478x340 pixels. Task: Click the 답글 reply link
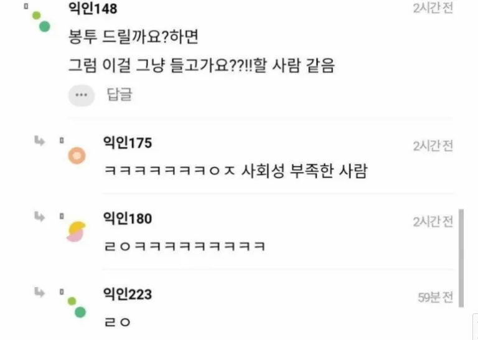(119, 94)
